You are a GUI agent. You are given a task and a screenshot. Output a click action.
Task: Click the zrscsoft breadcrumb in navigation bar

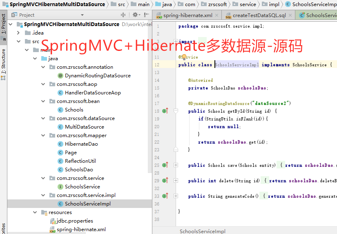tap(216, 4)
